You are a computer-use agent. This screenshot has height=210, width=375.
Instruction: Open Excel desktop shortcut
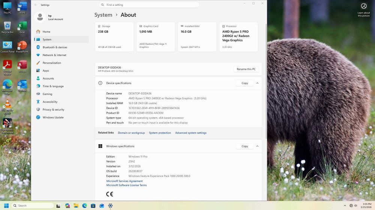(x=22, y=27)
